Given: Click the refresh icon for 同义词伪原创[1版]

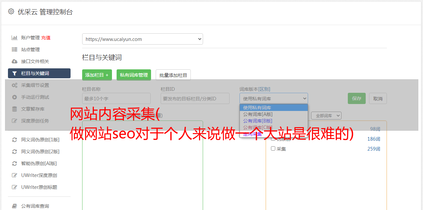Looking at the screenshot, I should click(x=15, y=140).
